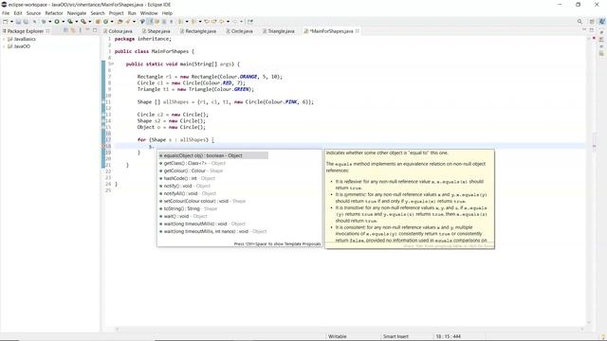Click the New Java Package icon
The width and height of the screenshot is (607, 341).
[98, 22]
